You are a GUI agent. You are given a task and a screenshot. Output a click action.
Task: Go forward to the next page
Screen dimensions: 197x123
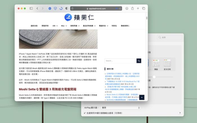(x=42, y=8)
